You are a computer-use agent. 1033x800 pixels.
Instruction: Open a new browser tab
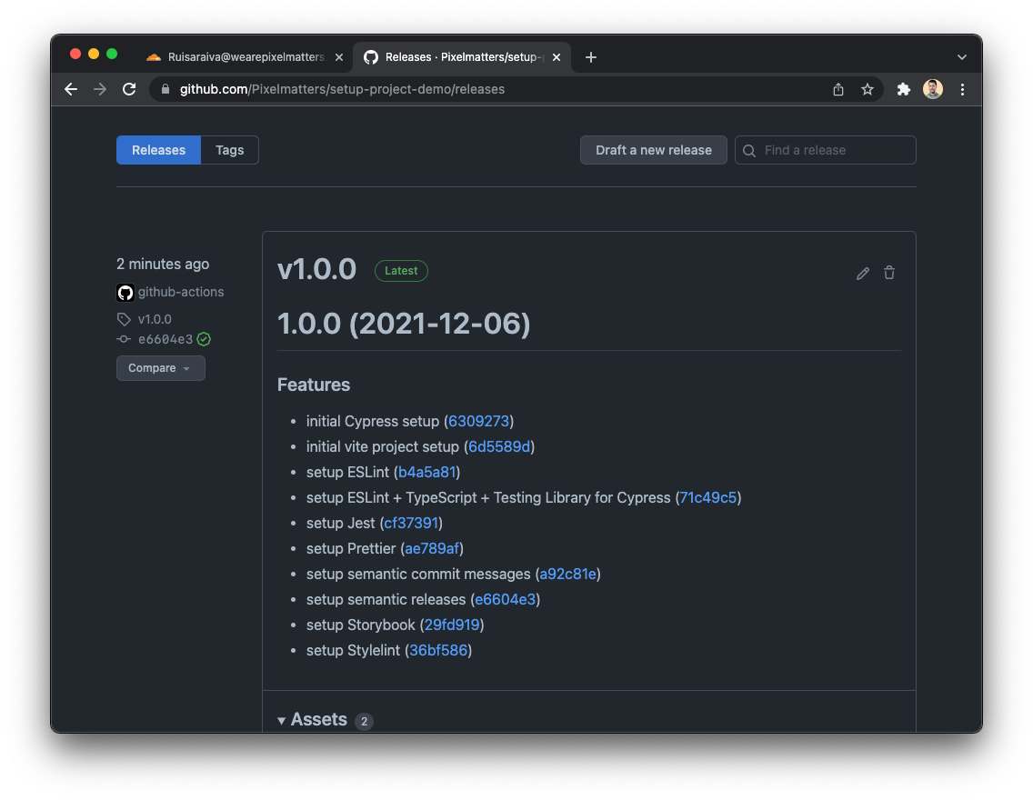tap(591, 57)
